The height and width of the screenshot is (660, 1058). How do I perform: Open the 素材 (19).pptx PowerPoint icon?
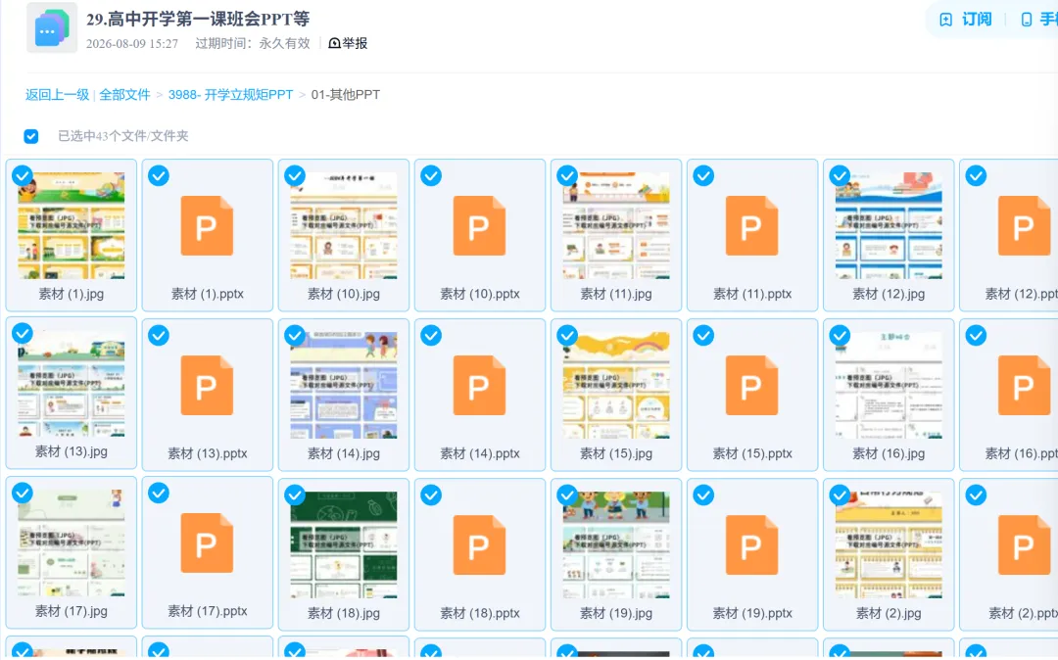751,544
